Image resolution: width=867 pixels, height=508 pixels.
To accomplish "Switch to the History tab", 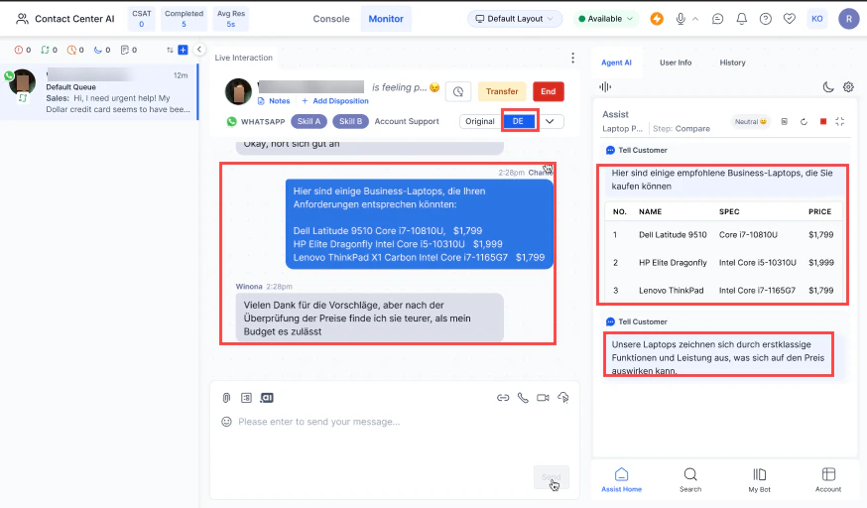I will [x=732, y=63].
